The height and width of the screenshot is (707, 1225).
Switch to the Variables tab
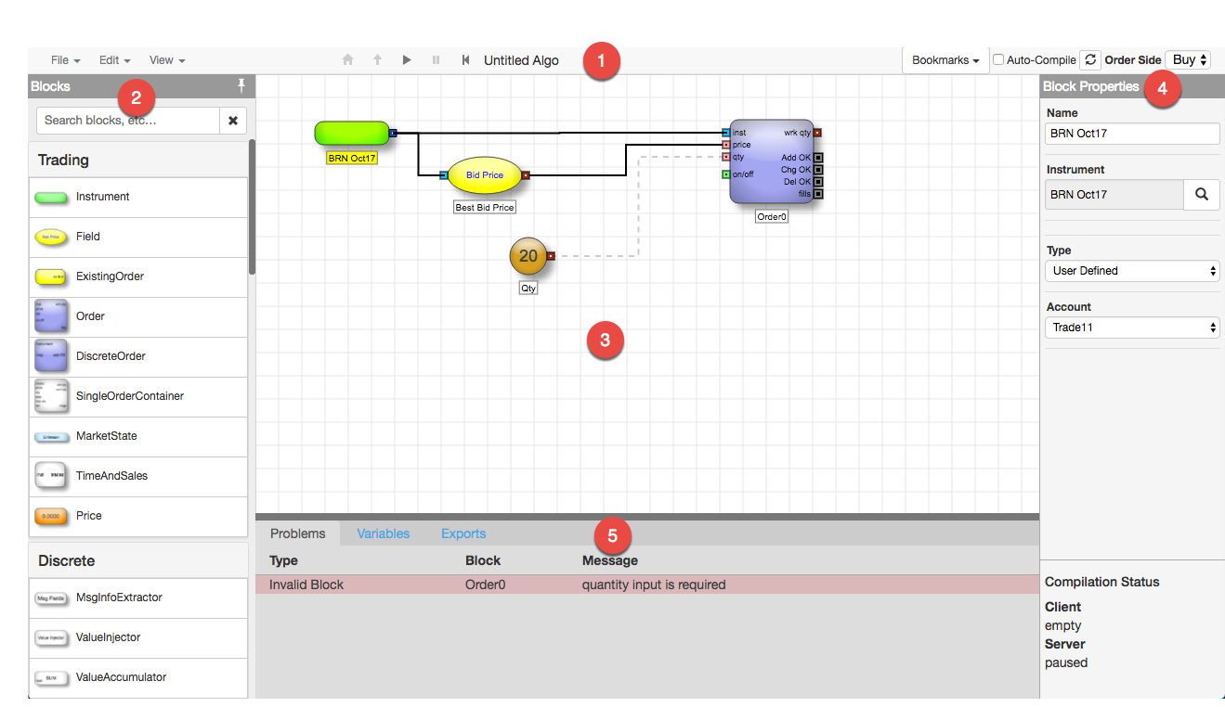(384, 533)
